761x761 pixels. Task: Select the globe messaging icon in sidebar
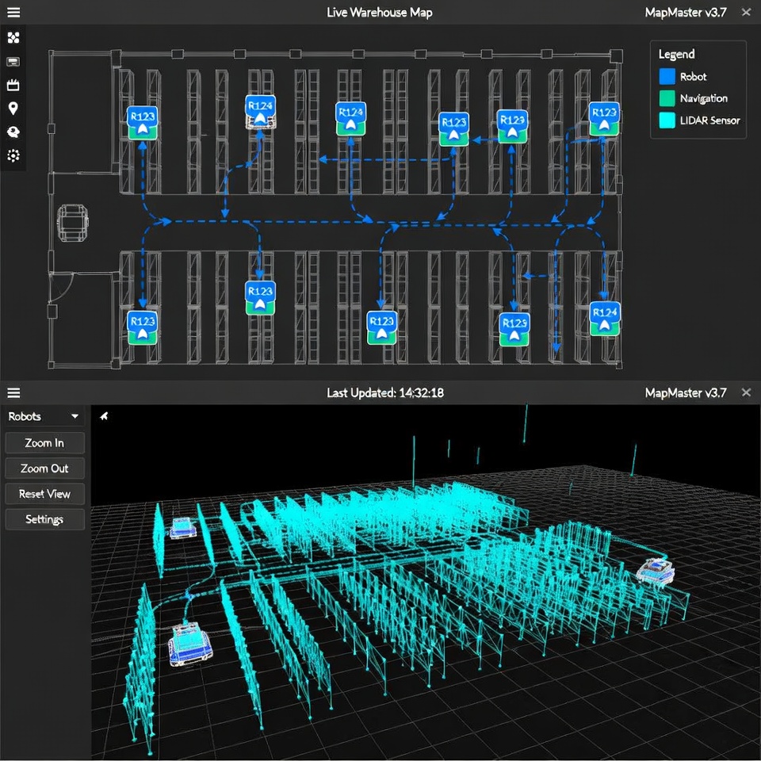13,132
